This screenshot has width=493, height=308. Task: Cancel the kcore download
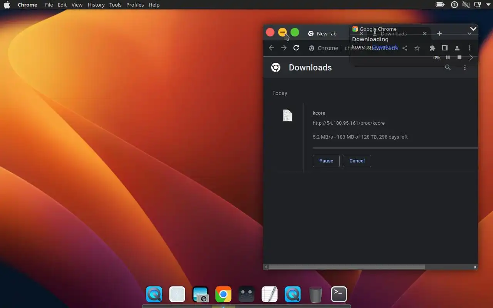coord(357,161)
